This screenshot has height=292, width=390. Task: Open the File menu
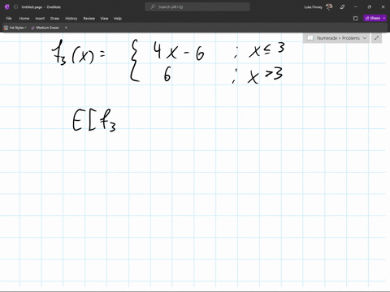tap(9, 19)
